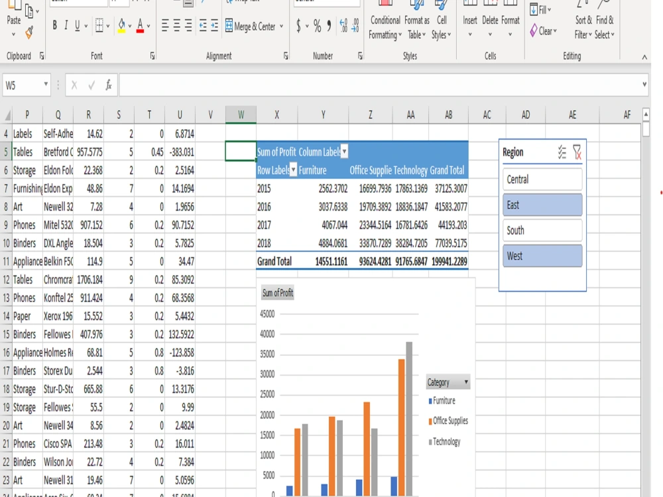
Task: Click the Copy icon
Action: pos(29,11)
